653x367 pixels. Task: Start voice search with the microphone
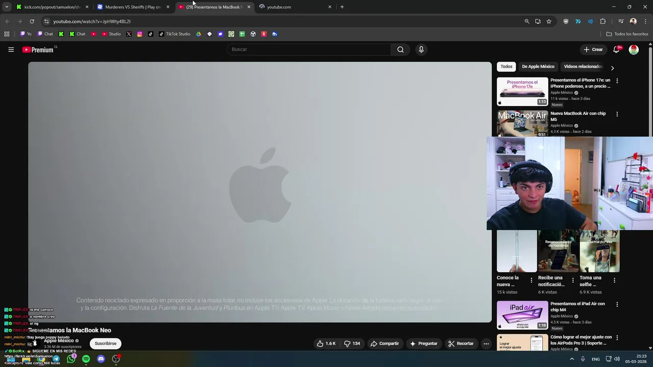[421, 49]
